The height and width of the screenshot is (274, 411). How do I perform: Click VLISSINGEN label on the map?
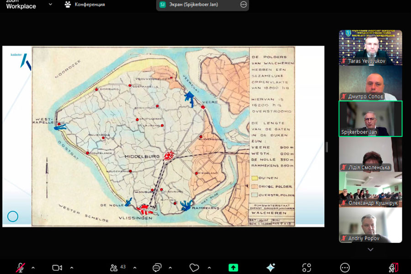pos(135,218)
